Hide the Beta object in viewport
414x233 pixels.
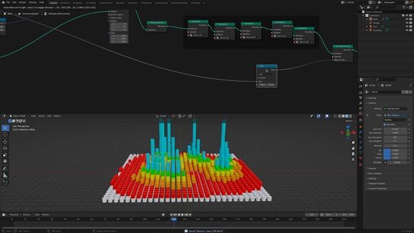pyautogui.click(x=407, y=19)
